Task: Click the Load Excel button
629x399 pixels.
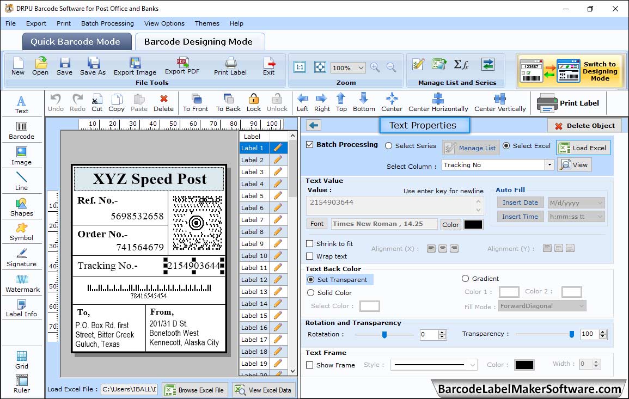Action: [x=584, y=148]
